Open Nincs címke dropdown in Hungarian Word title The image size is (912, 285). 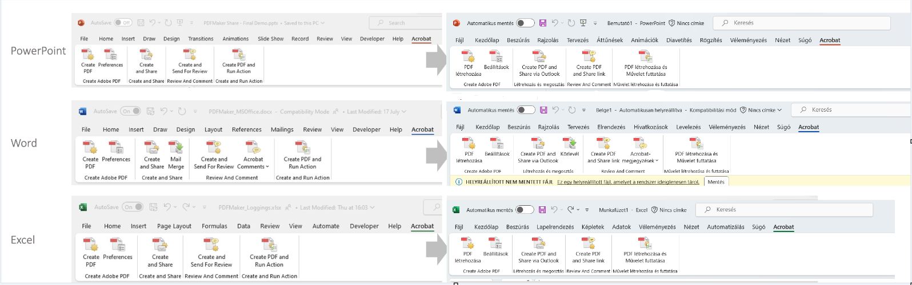779,110
